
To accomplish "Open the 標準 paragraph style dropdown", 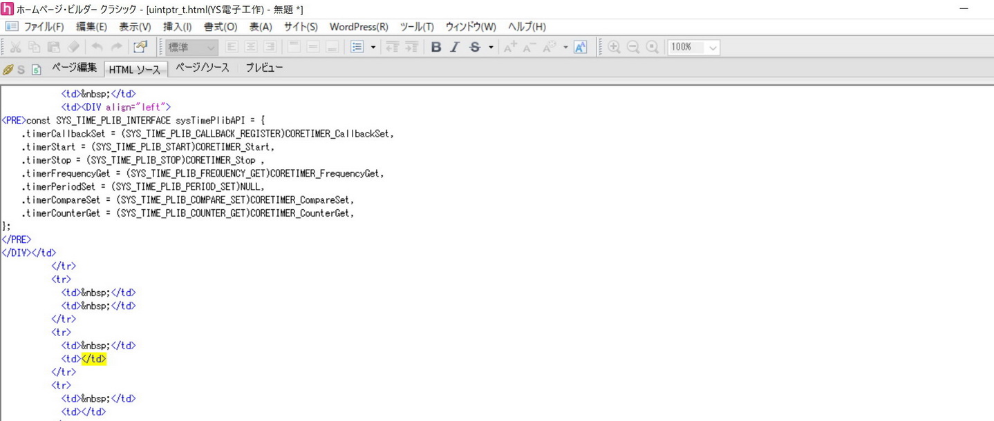I will [191, 47].
